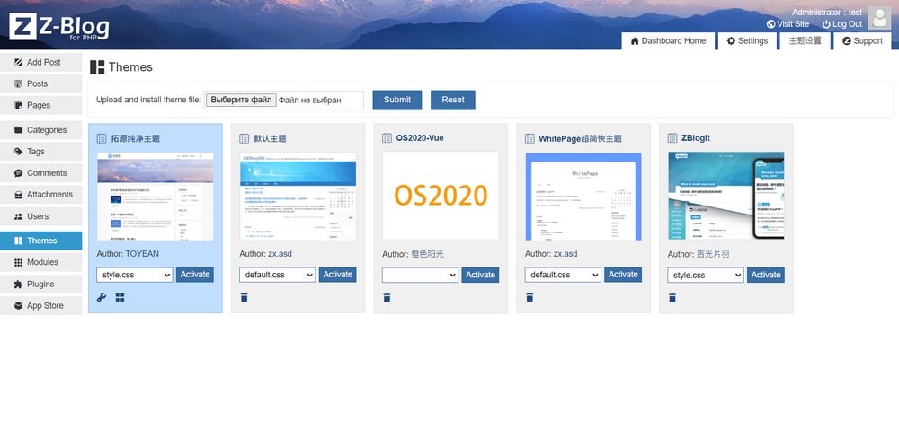The image size is (899, 438).
Task: Delete the ZBlogIt theme via trash icon
Action: [x=672, y=298]
